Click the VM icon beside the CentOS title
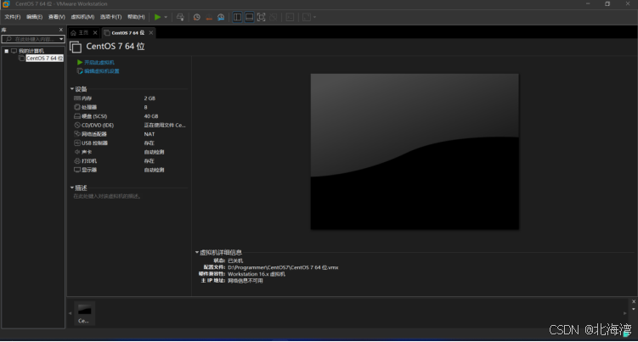Screen dimensions: 638x342 tap(76, 48)
